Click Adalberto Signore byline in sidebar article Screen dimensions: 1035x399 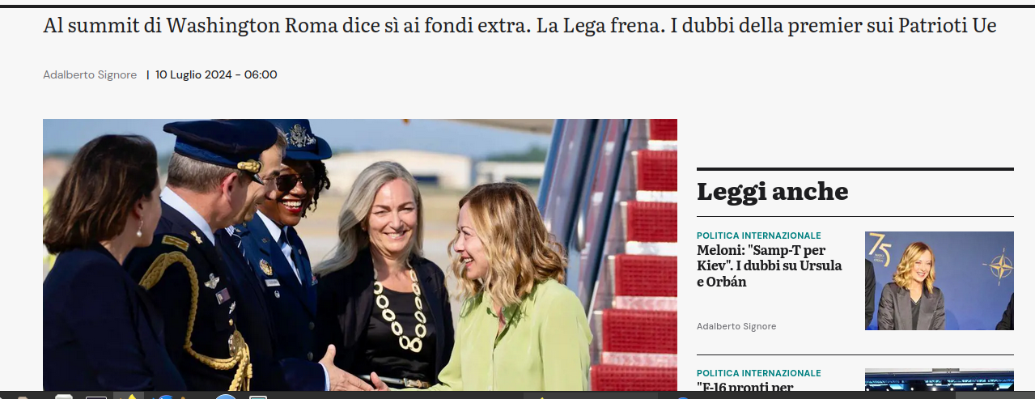[x=736, y=326]
